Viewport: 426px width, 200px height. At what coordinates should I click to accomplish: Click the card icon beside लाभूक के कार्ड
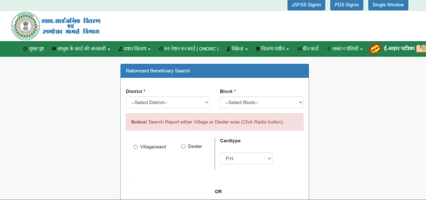click(54, 49)
